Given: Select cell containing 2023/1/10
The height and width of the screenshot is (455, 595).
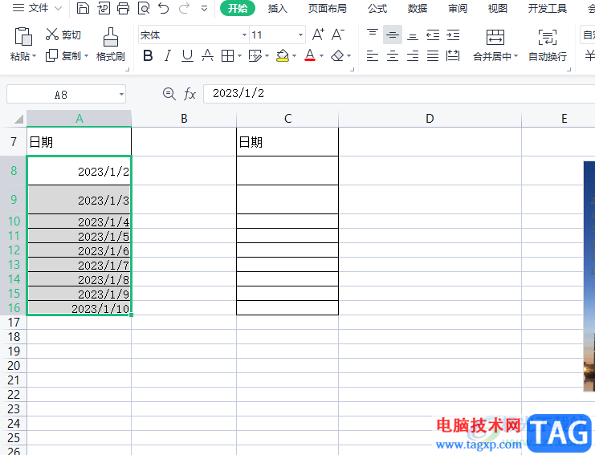Looking at the screenshot, I should tap(79, 308).
